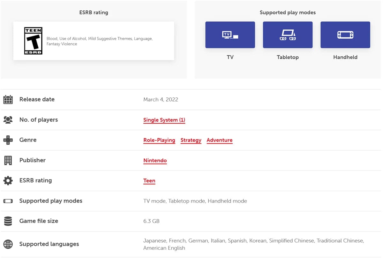Open the Nintendo publisher link
383x259 pixels.
tap(155, 161)
